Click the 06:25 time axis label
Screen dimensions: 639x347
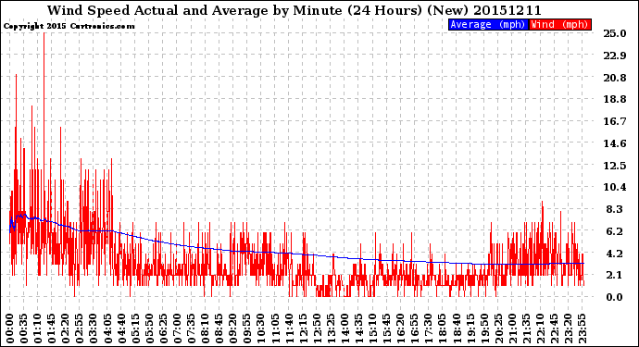click(163, 328)
